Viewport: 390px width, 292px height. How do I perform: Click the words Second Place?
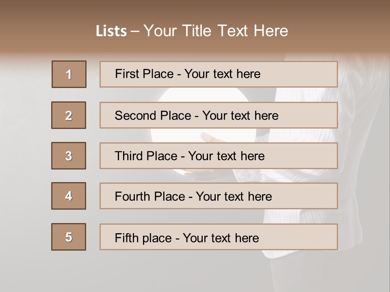[153, 116]
